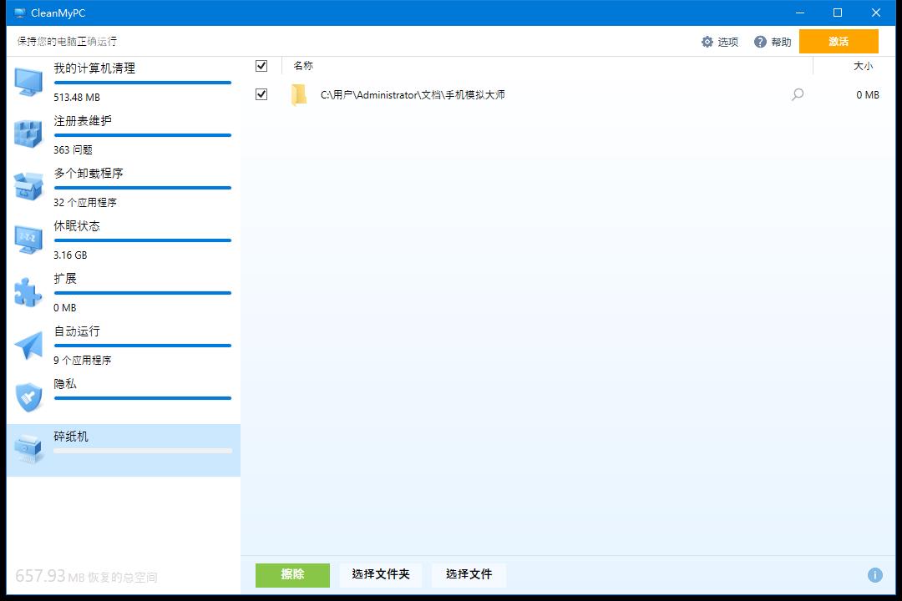
Task: Click the orange 激活 button
Action: (x=839, y=42)
